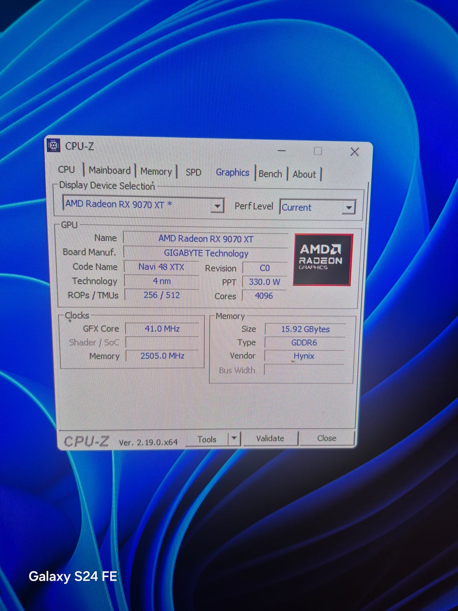Viewport: 458px width, 611px height.
Task: Expand the Perf Level dropdown arrow
Action: click(349, 208)
